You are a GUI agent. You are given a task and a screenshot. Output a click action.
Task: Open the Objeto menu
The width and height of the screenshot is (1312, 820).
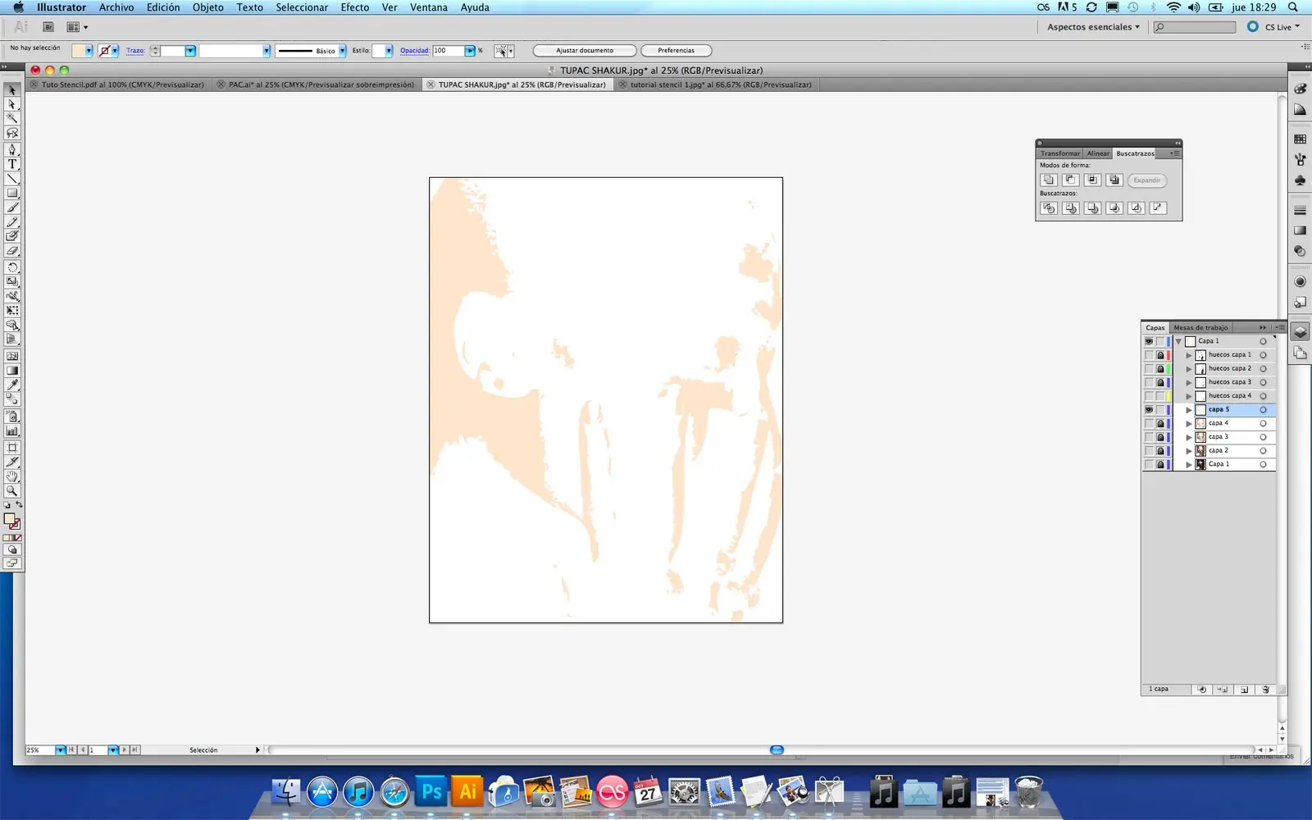click(208, 7)
